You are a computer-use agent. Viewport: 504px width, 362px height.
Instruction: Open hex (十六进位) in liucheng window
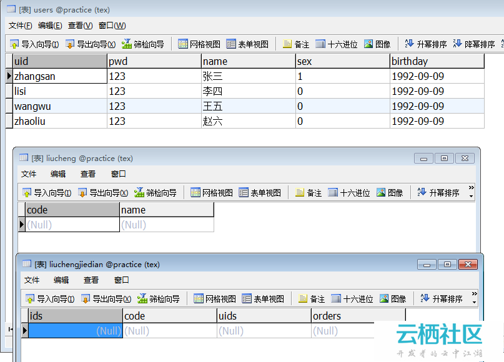point(348,193)
